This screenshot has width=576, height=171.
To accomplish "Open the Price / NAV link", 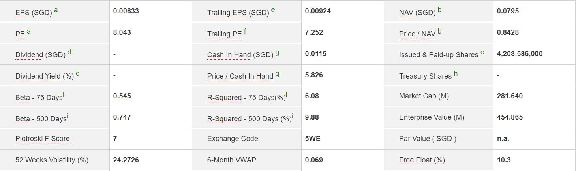I will tap(417, 34).
